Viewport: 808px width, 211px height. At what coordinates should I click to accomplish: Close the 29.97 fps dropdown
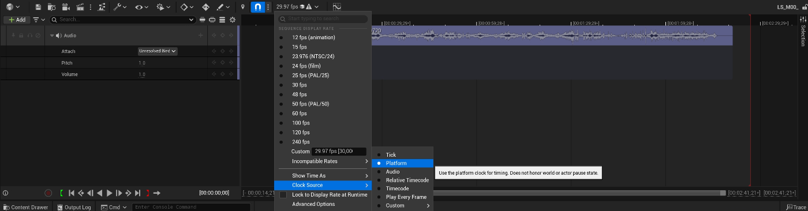tap(297, 7)
